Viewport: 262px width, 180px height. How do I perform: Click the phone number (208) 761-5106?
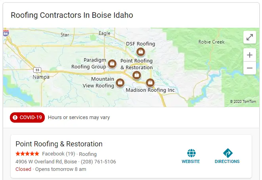[x=99, y=161]
